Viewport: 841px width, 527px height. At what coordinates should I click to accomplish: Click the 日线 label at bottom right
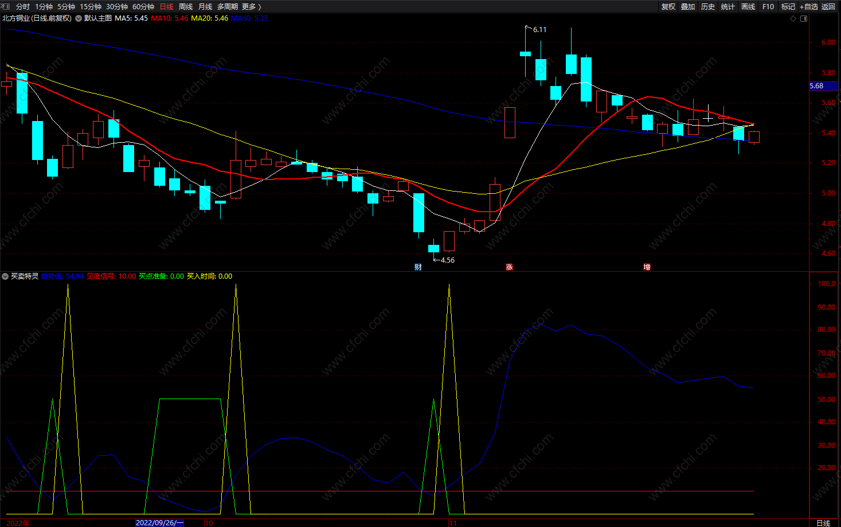[823, 523]
